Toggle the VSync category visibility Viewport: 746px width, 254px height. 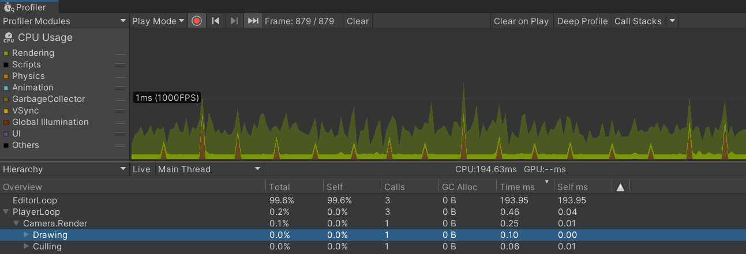click(6, 111)
